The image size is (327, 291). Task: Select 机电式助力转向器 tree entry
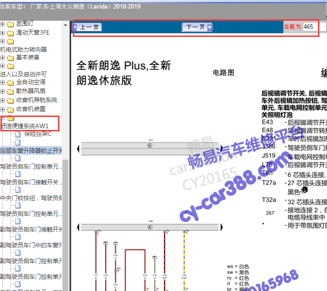[23, 49]
